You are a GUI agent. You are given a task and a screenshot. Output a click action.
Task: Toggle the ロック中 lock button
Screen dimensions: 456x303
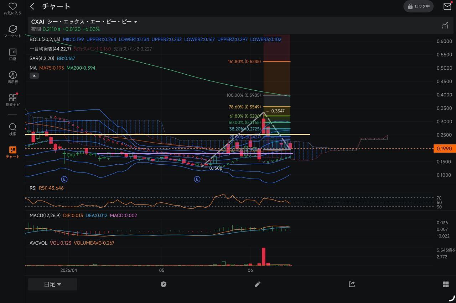tap(418, 6)
